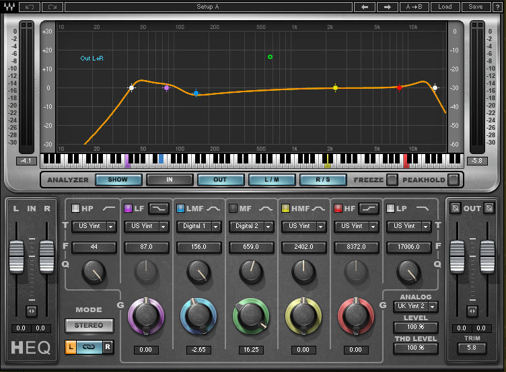This screenshot has height=372, width=506.
Task: Go to previous preset with left arrow
Action: point(365,7)
